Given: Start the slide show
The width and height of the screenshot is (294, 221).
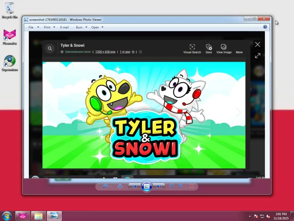Looking at the screenshot, I should (147, 186).
